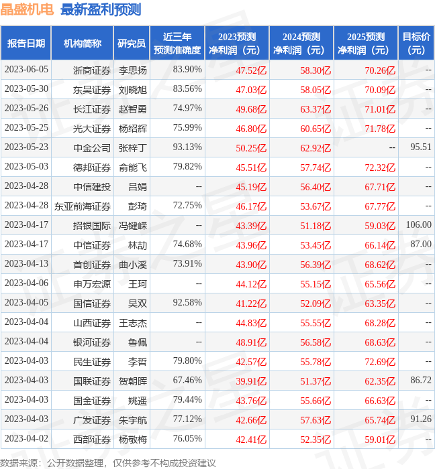The height and width of the screenshot is (469, 435).
Task: Select the 研究员 column header
Action: point(132,43)
